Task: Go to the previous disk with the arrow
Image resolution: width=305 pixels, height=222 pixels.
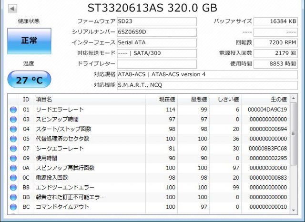Action: 13,9
